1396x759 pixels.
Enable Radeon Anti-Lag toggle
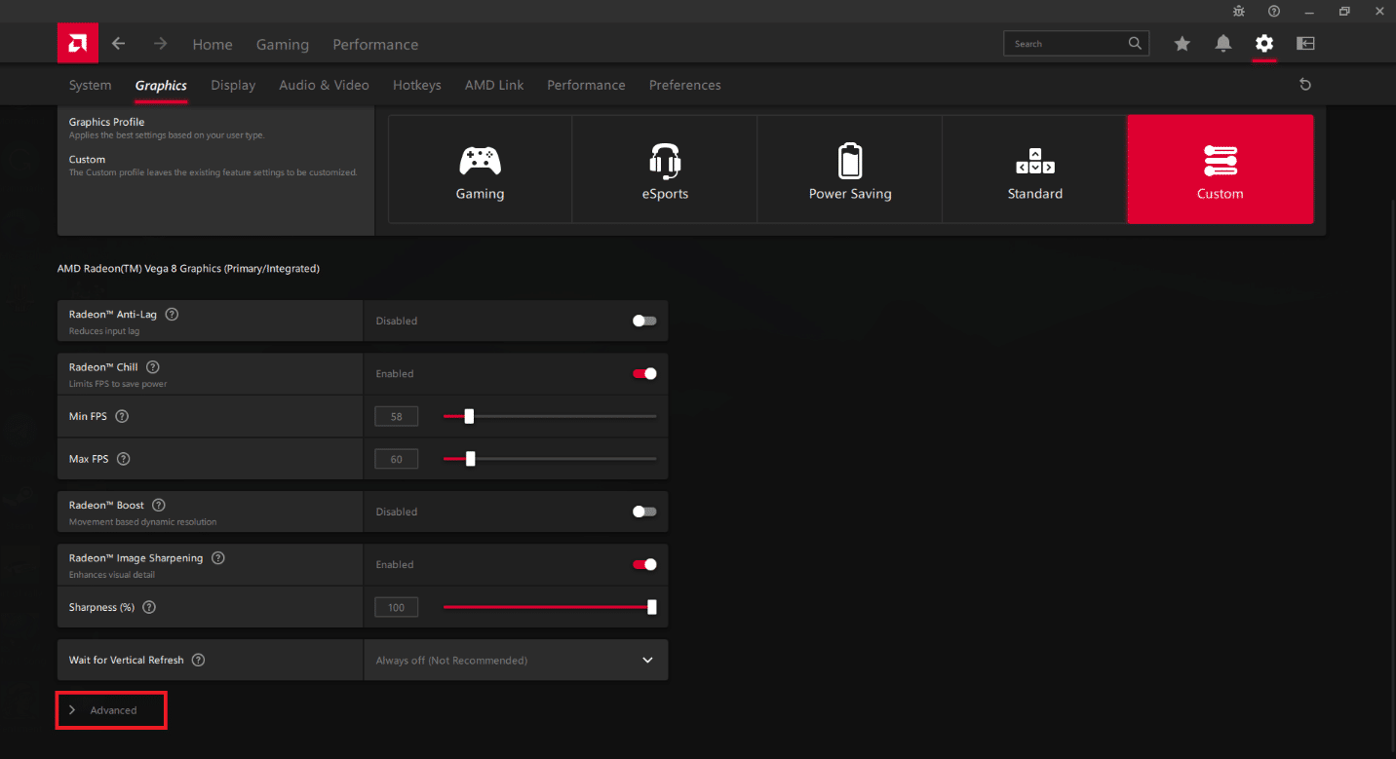click(x=644, y=321)
